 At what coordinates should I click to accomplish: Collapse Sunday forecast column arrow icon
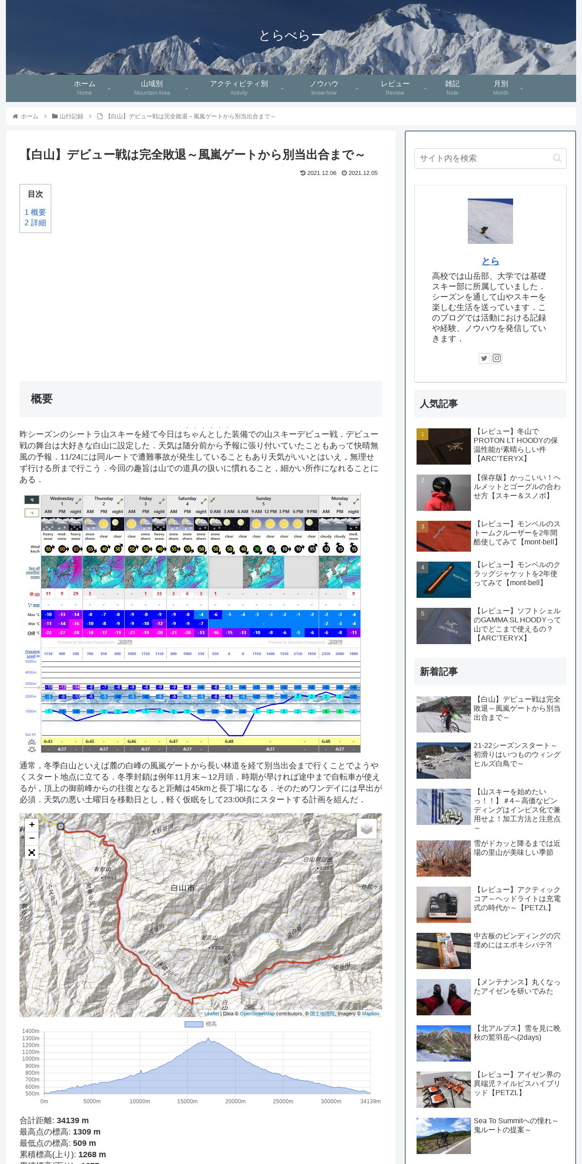tap(212, 500)
